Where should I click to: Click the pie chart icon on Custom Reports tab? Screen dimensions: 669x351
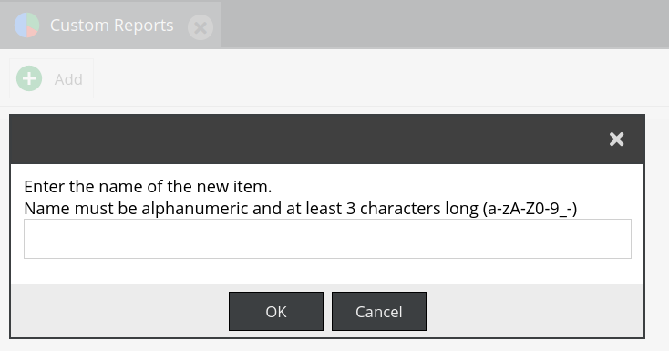[x=26, y=26]
